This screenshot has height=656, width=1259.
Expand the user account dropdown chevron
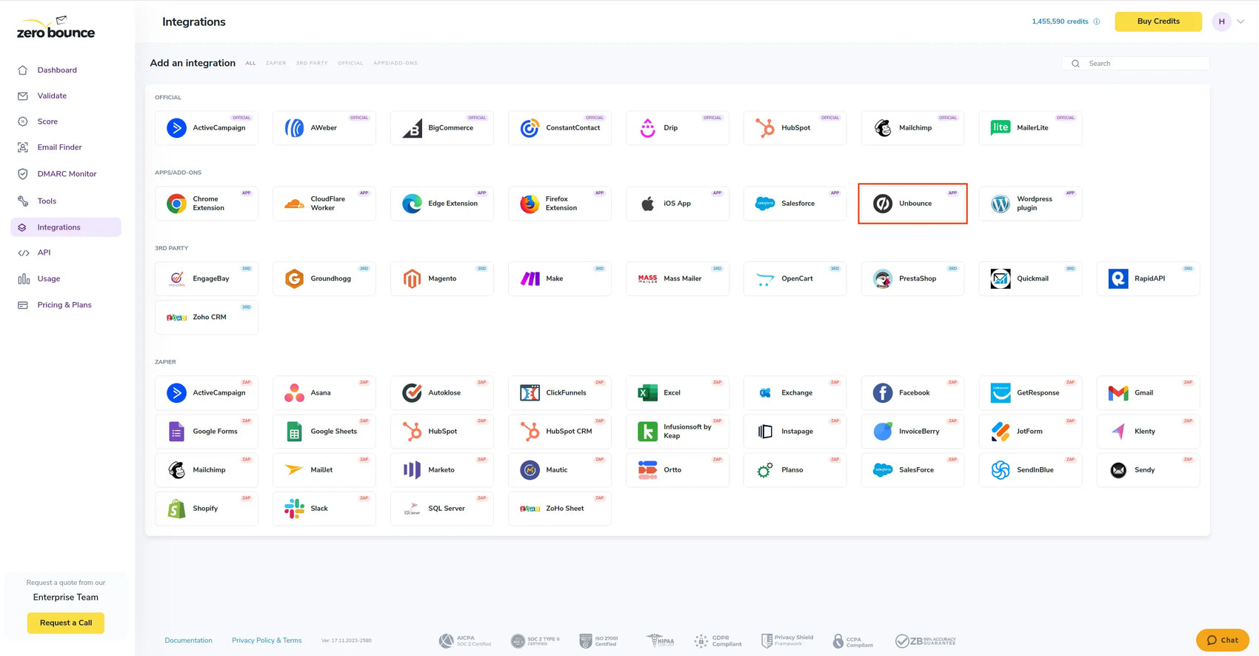pyautogui.click(x=1240, y=21)
